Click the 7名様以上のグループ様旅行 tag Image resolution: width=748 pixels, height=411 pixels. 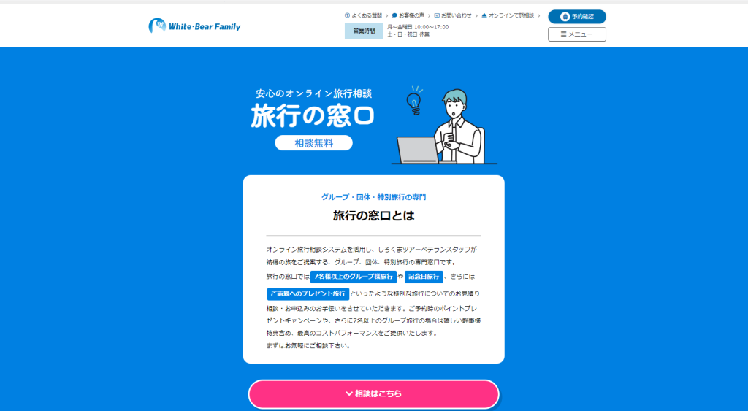click(x=354, y=277)
